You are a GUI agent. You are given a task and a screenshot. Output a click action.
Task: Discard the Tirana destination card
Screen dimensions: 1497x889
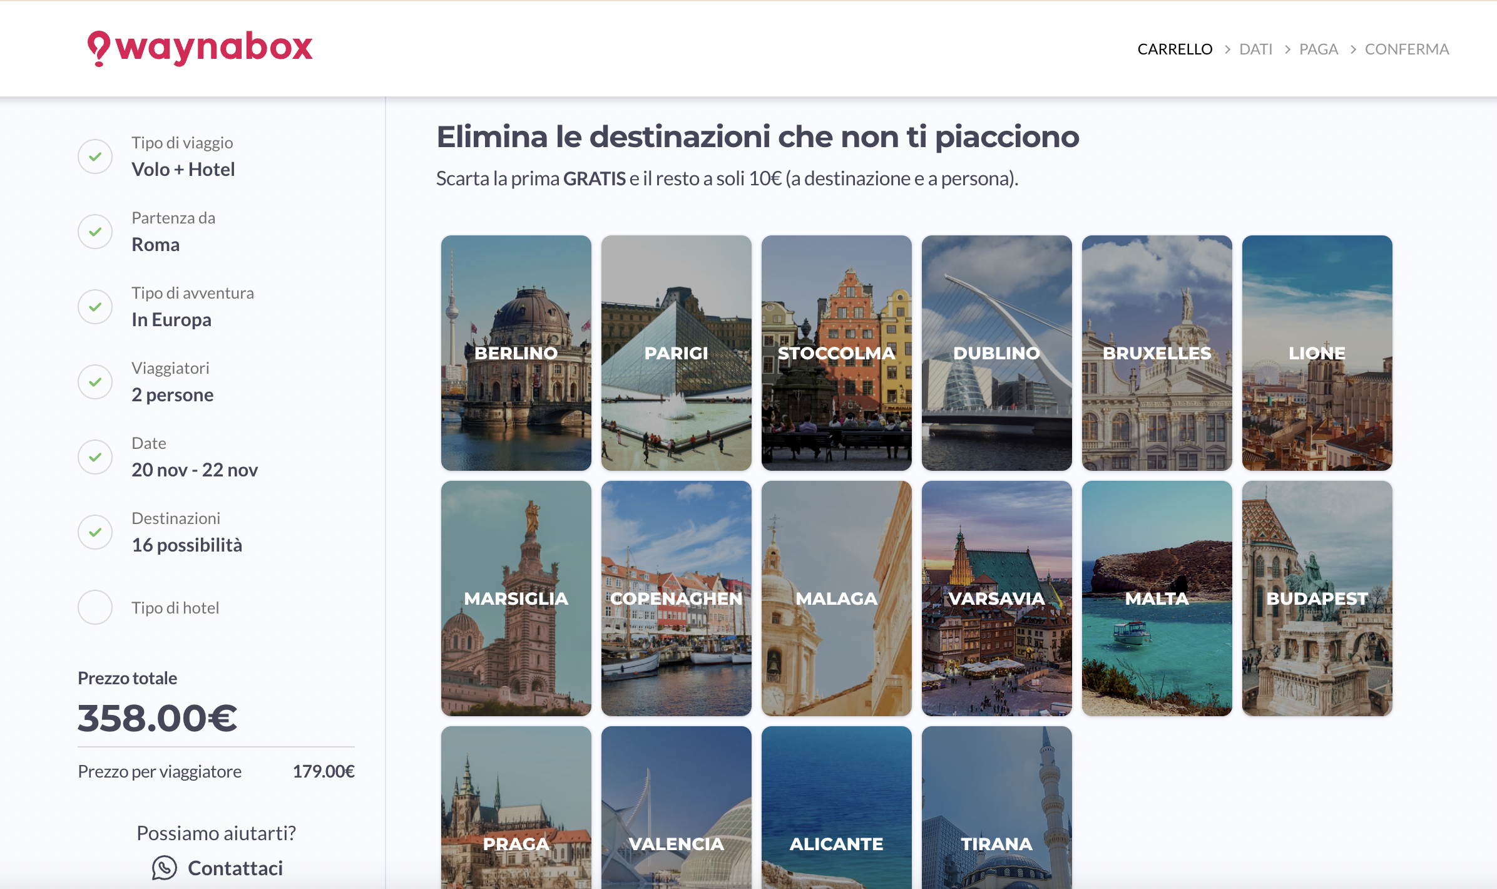pos(997,808)
